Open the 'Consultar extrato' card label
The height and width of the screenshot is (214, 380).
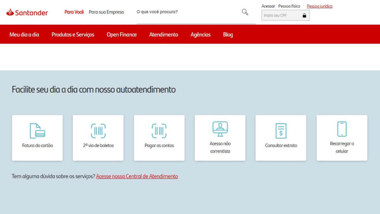click(x=281, y=145)
